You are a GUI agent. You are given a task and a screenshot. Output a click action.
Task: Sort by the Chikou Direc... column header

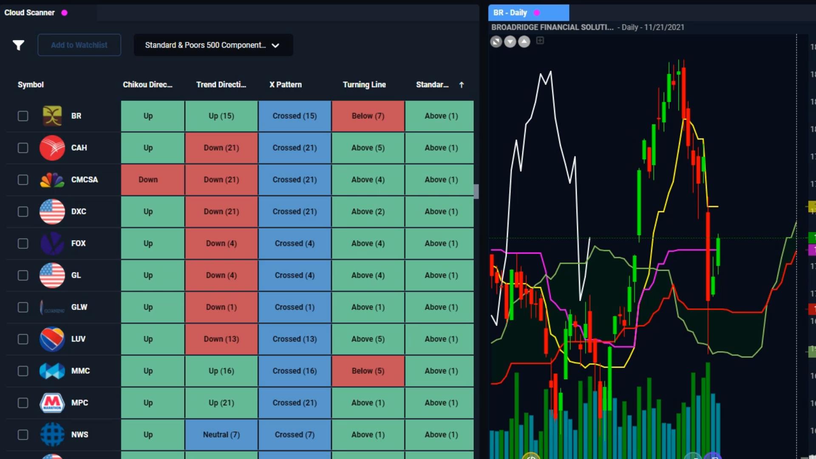[147, 85]
